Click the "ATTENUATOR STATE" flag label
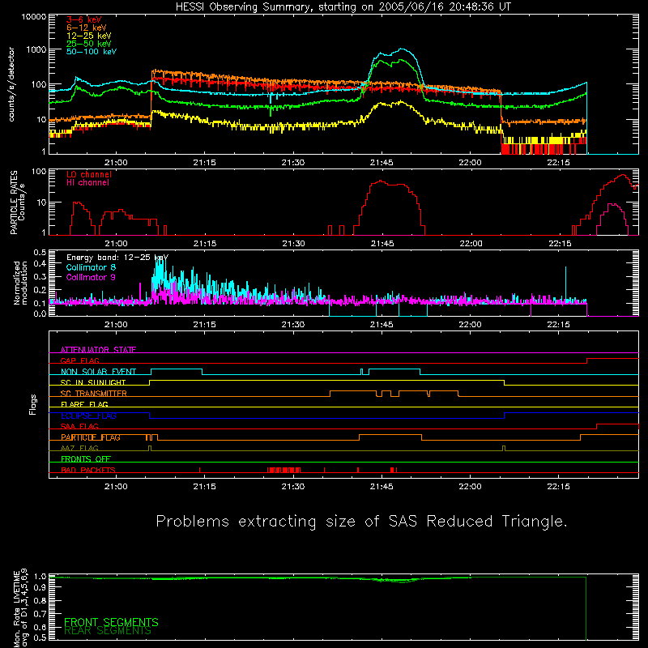The width and height of the screenshot is (648, 648). click(98, 350)
